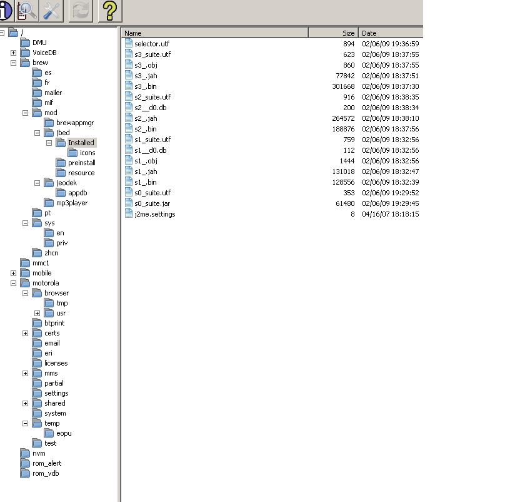Click the zhcn folder icon
The height and width of the screenshot is (502, 525).
(x=37, y=253)
